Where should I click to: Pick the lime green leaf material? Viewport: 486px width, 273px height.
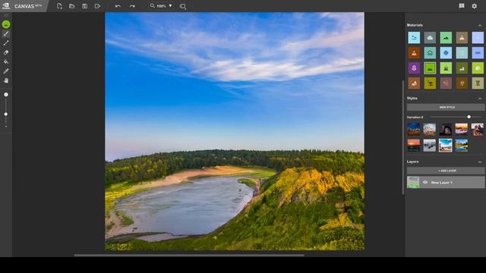[478, 68]
